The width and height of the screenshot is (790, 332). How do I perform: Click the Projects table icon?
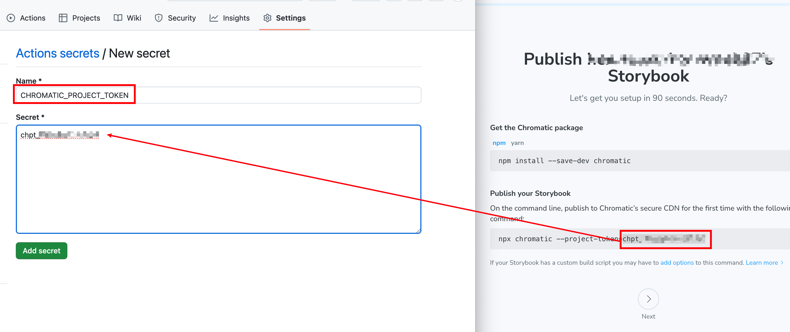(x=63, y=18)
